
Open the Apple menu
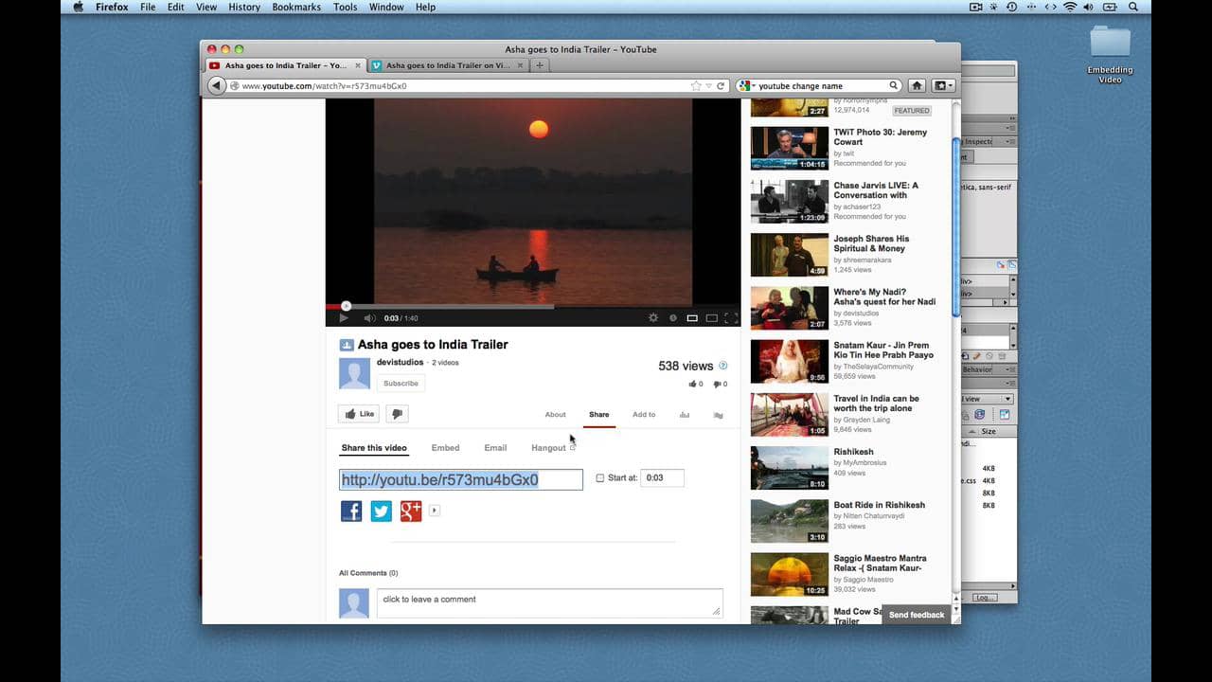coord(78,7)
